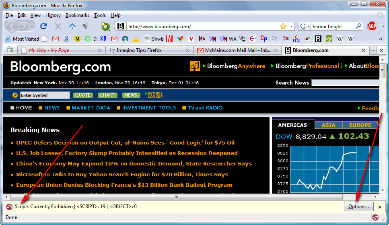
Task: Open the Most Visited bookmarks folder
Action: point(22,39)
